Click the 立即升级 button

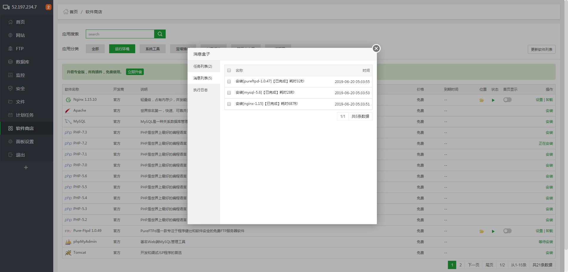point(135,72)
